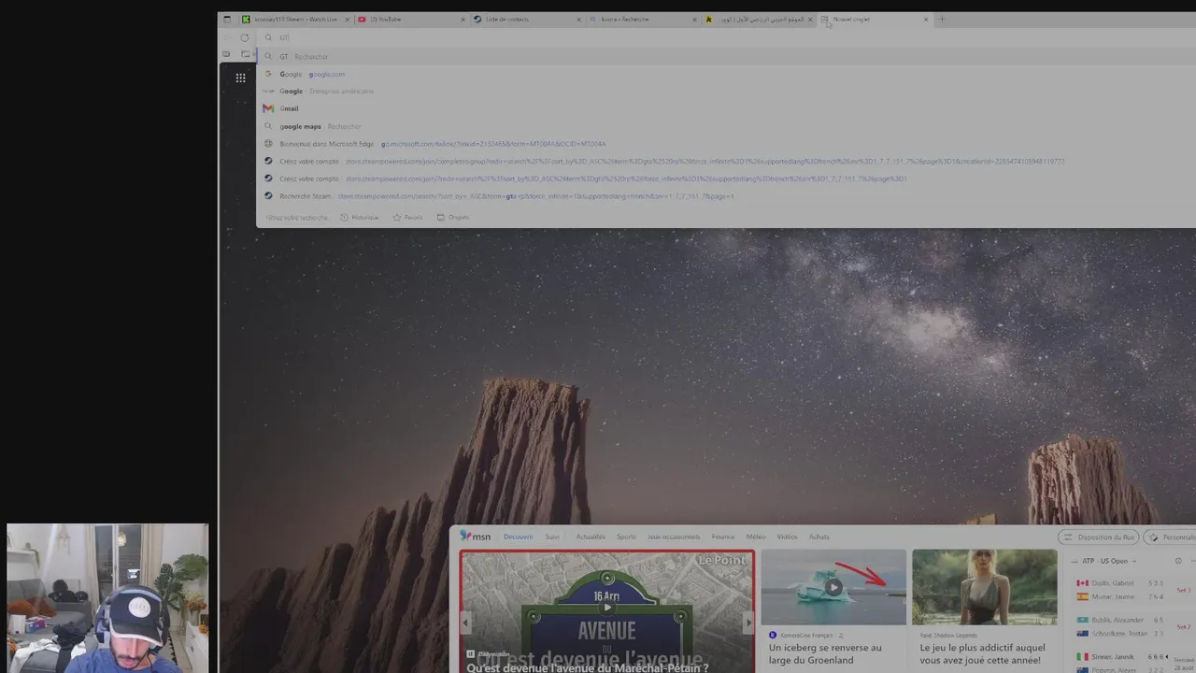Open the Vidéos section
Screen dimensions: 1196x673
[x=788, y=537]
